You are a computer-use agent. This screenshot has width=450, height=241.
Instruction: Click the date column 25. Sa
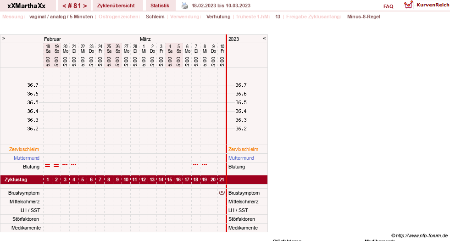tap(109, 49)
